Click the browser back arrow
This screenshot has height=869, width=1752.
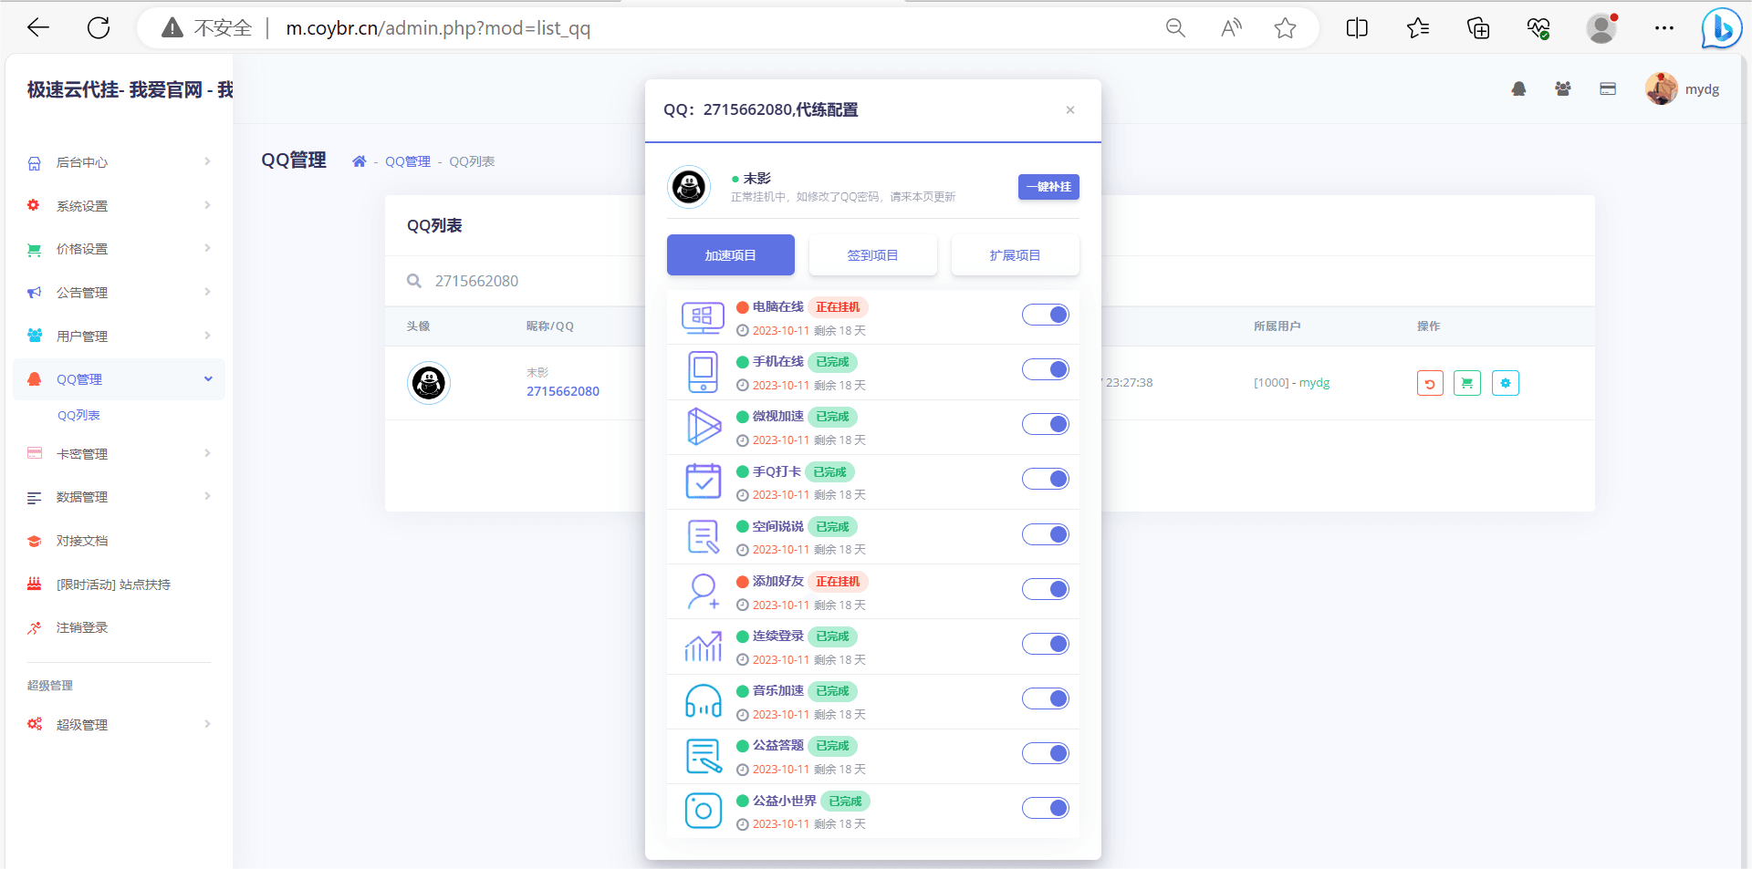click(x=38, y=28)
